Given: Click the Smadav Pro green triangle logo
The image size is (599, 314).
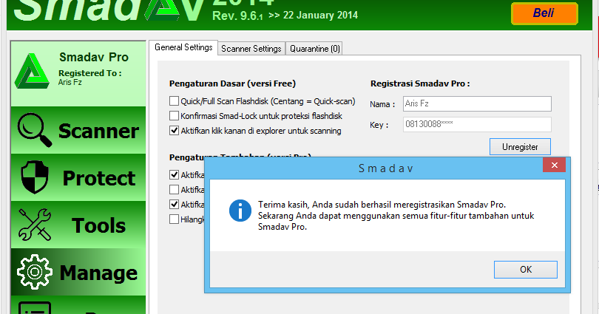Looking at the screenshot, I should click(x=32, y=71).
